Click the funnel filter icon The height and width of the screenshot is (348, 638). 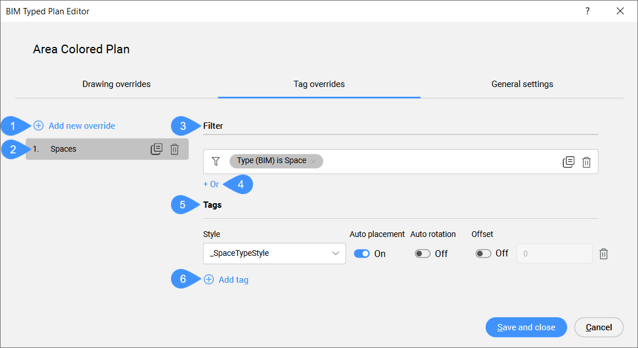(216, 161)
